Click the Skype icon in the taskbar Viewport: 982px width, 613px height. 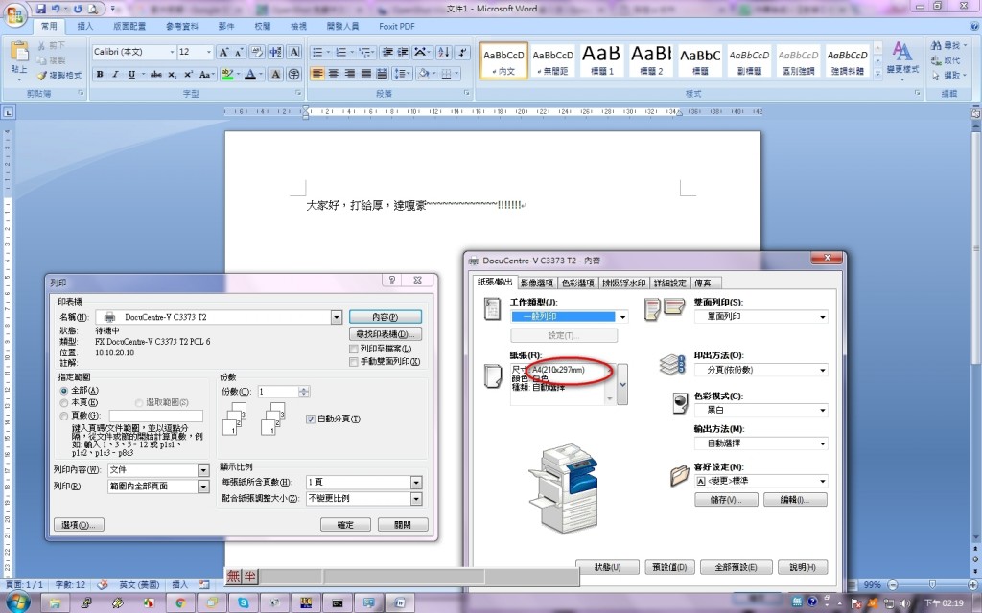243,603
